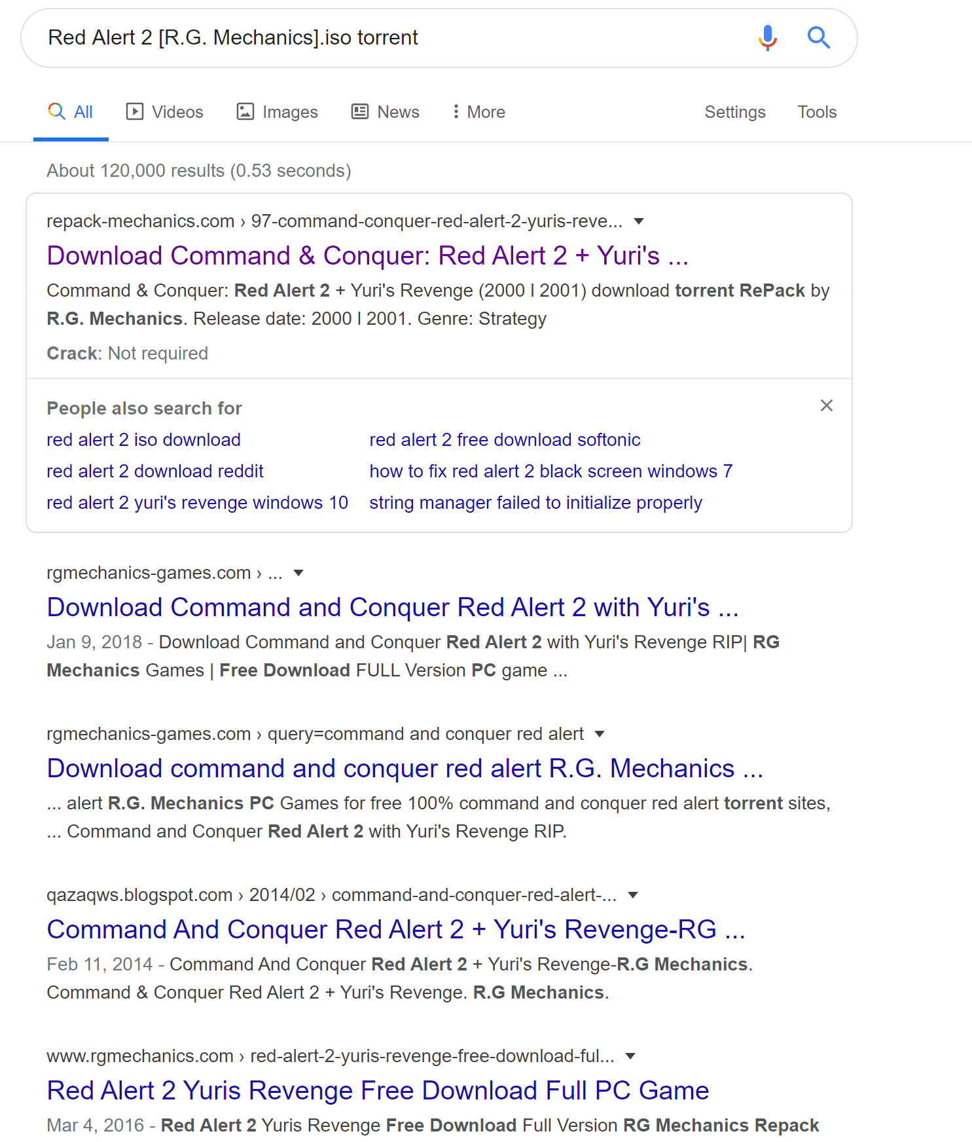Click the 'red alert 2 iso download' suggestion
This screenshot has height=1142, width=972.
tap(143, 440)
